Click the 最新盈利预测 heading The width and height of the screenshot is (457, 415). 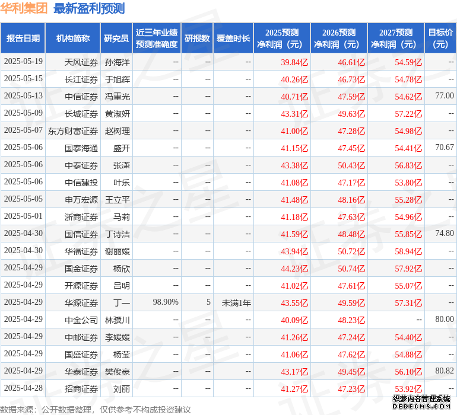89,8
